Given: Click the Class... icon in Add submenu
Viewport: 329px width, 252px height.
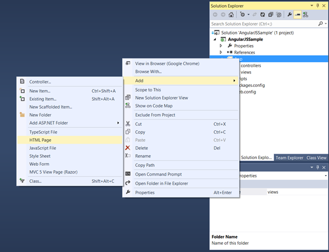Looking at the screenshot, I should tap(22, 180).
